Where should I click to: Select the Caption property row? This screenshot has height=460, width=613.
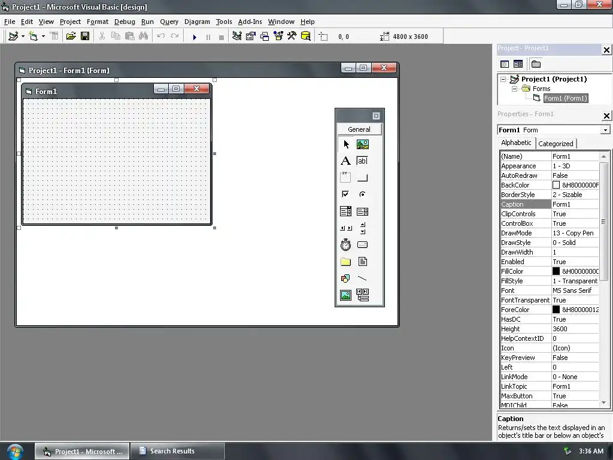(550, 204)
